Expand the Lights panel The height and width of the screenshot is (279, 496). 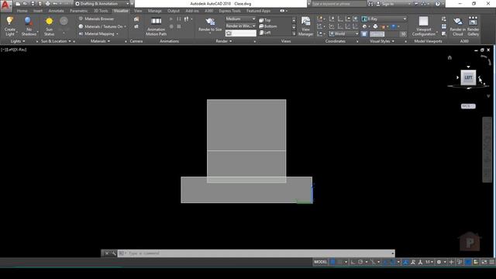click(x=18, y=41)
